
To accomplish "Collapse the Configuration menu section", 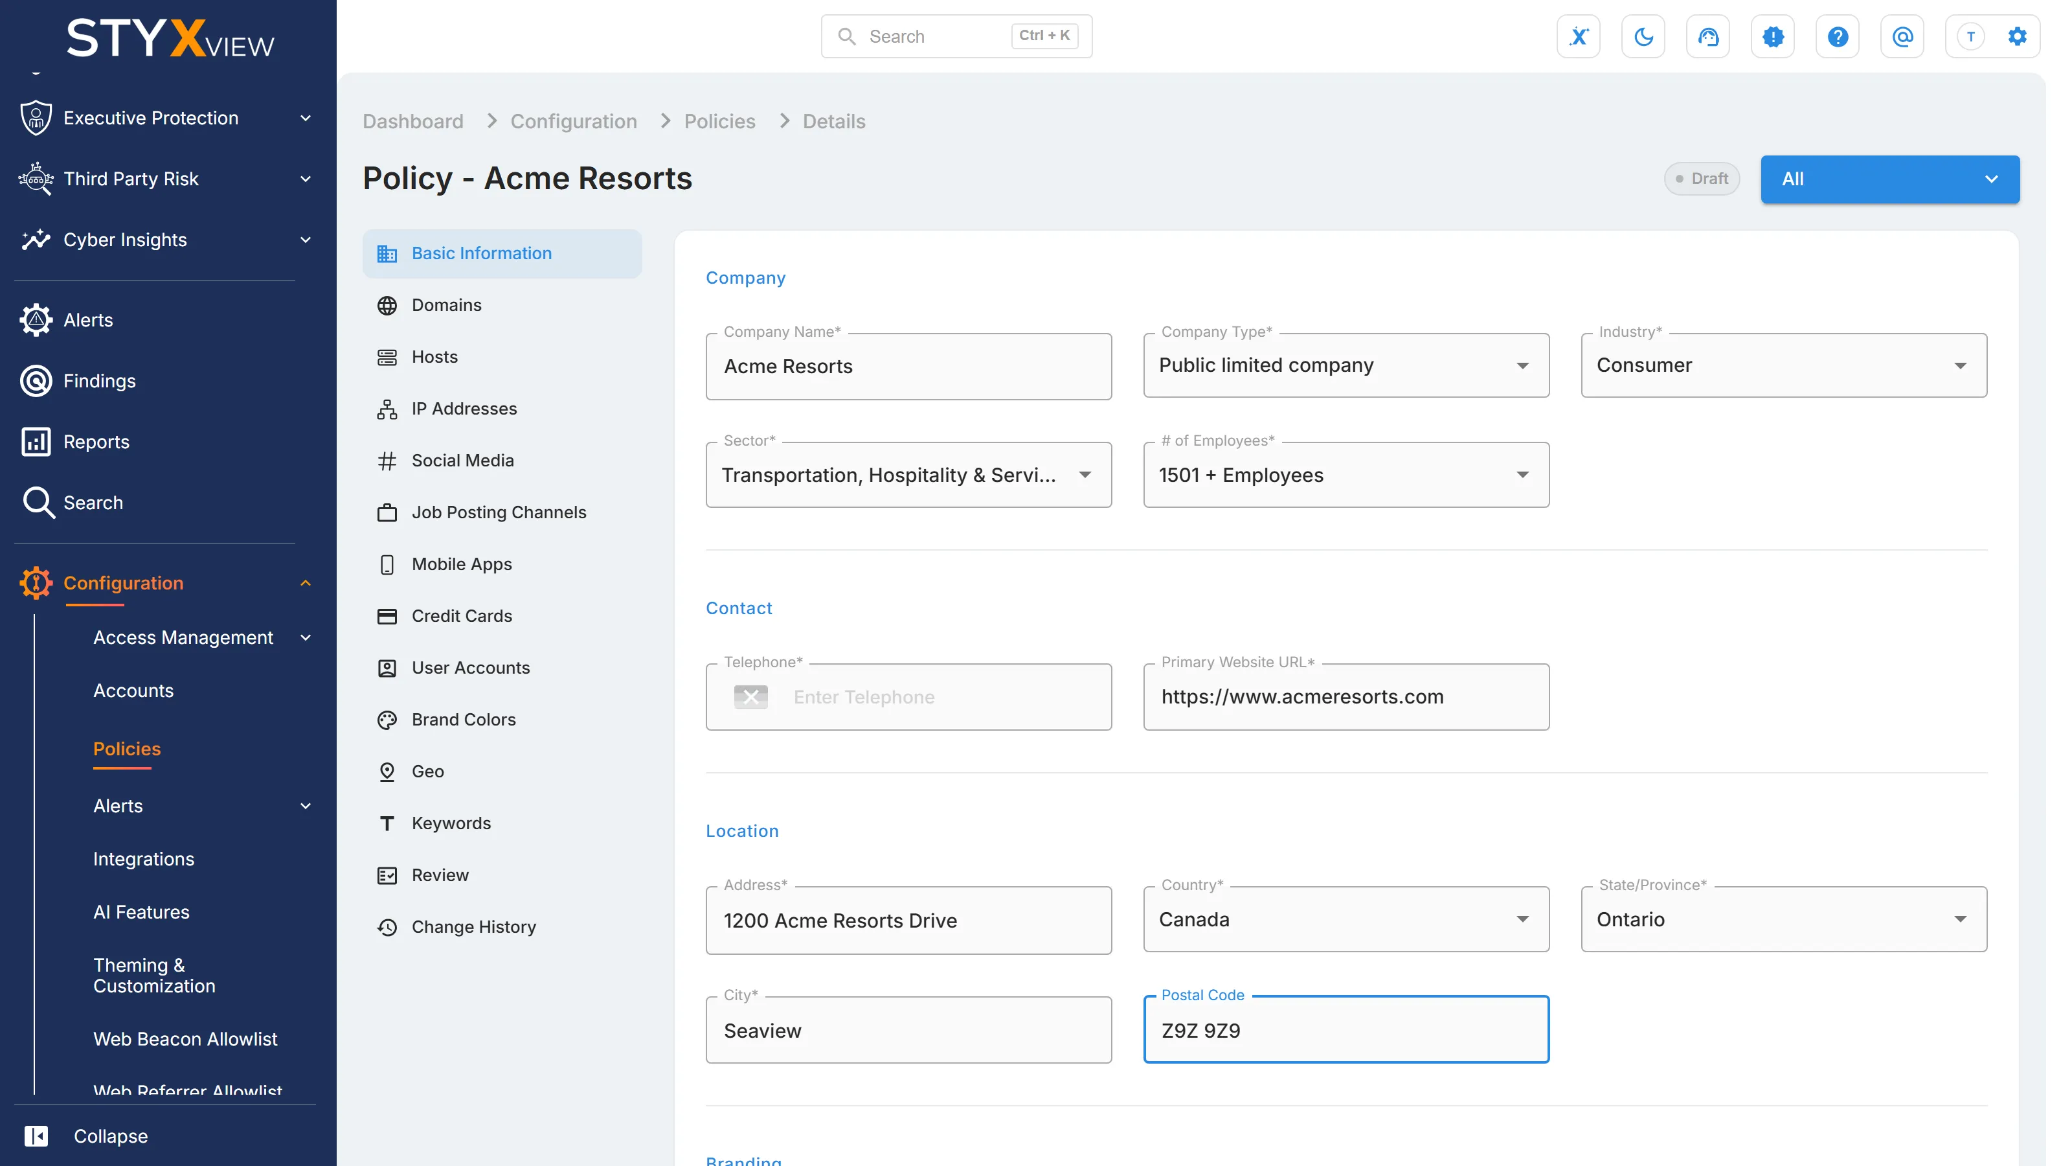I will pyautogui.click(x=306, y=582).
